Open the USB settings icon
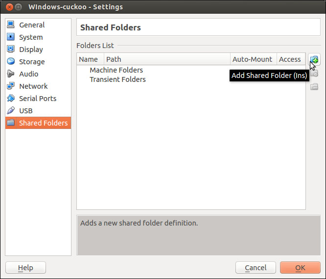 pyautogui.click(x=11, y=110)
